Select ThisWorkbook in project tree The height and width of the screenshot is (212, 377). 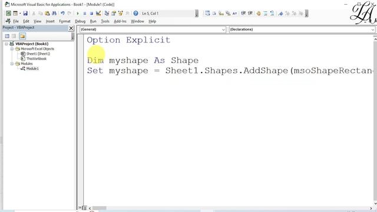(x=37, y=59)
